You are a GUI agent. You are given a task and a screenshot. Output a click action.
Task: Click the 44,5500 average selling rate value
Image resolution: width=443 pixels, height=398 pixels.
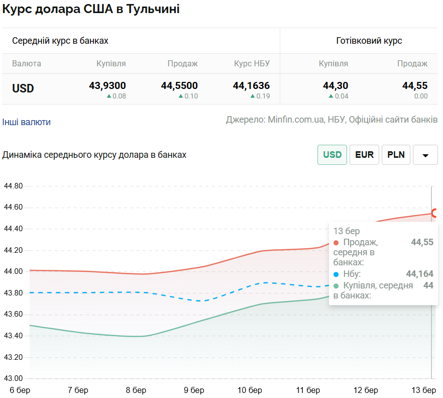179,86
